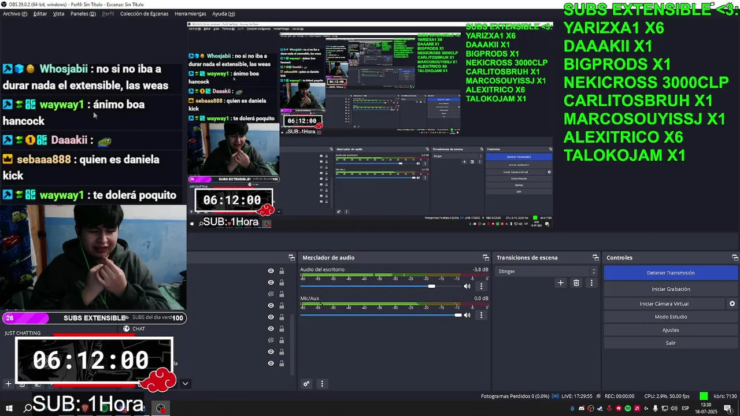Enable Modo Estudio

[x=671, y=317]
